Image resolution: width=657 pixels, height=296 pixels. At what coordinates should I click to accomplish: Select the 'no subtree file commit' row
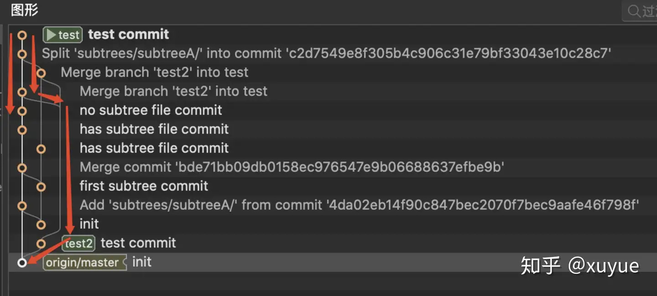[x=151, y=110]
